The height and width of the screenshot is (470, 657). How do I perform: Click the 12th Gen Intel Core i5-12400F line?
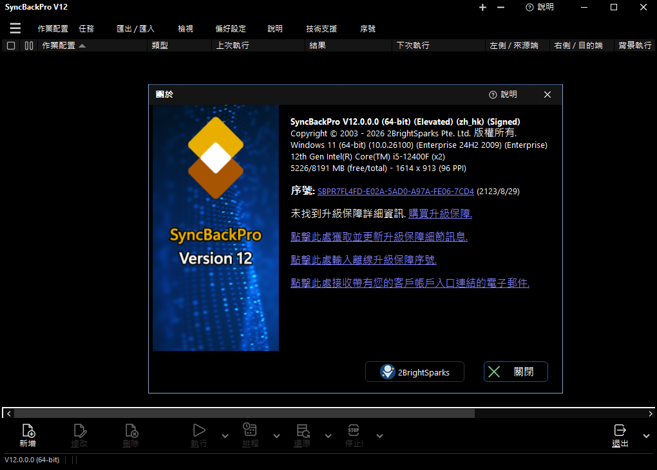tap(368, 157)
